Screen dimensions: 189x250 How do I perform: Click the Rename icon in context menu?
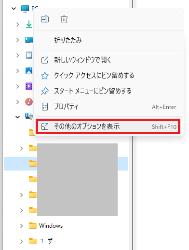[45, 19]
